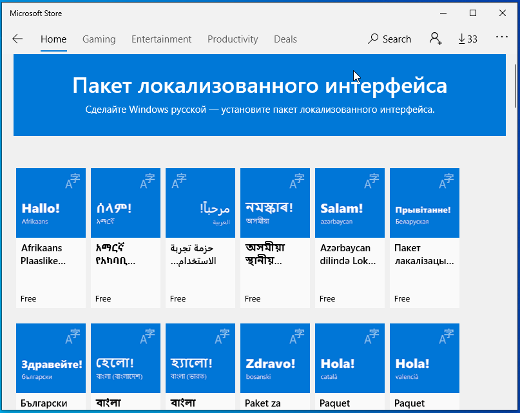
Task: Click the Azərbaycan dilində Lok... title
Action: [x=347, y=255]
